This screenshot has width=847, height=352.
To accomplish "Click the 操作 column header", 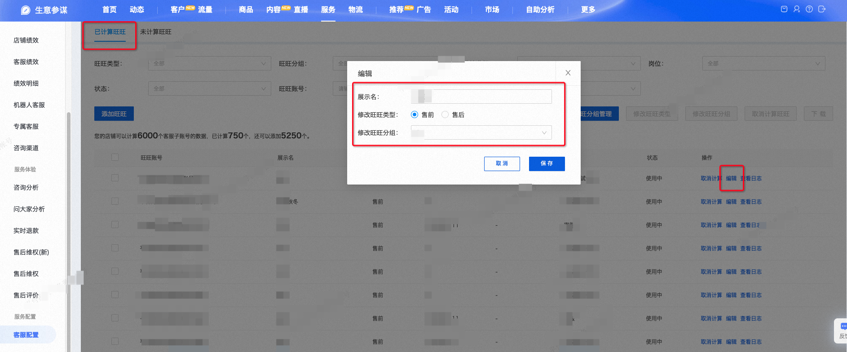I will tap(707, 158).
